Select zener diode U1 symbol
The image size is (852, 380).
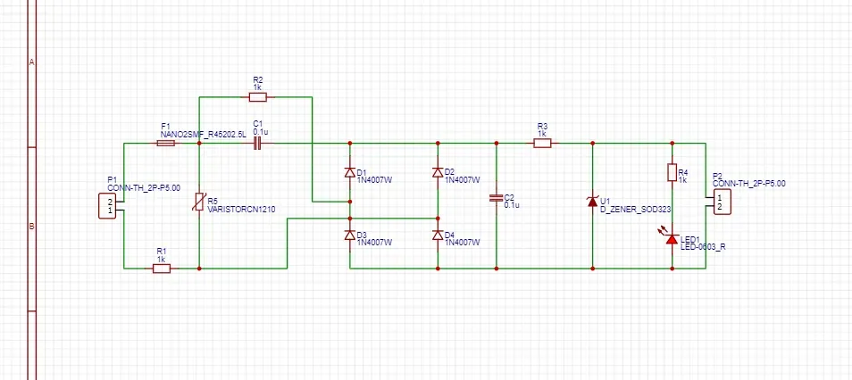592,202
